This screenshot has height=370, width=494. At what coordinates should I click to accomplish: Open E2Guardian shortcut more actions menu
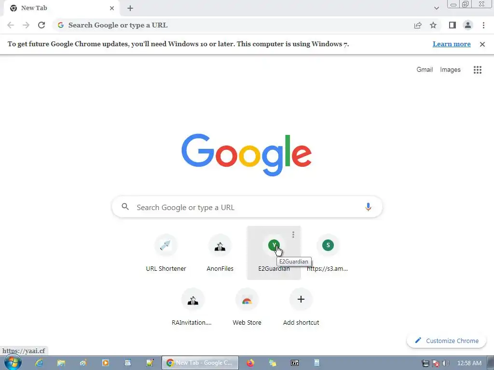[293, 235]
